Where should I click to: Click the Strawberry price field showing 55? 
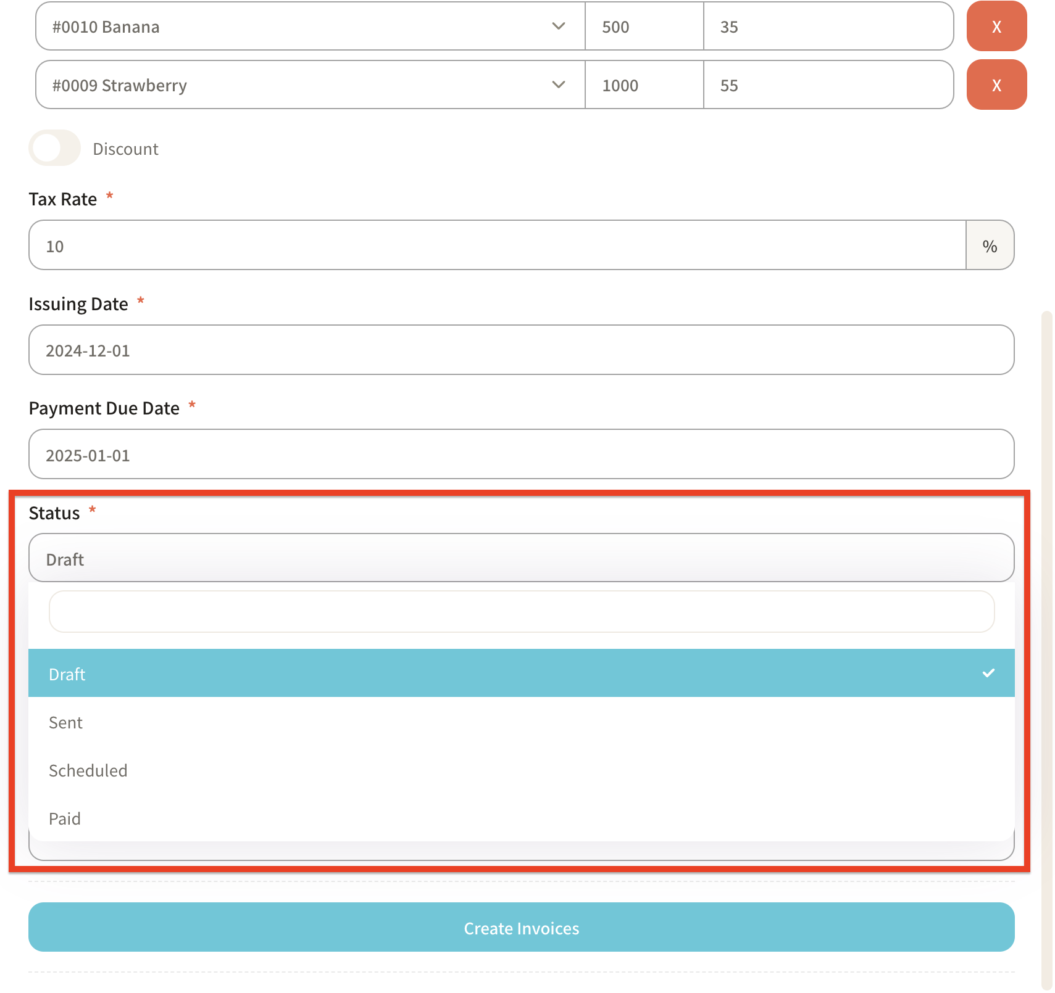pyautogui.click(x=827, y=85)
